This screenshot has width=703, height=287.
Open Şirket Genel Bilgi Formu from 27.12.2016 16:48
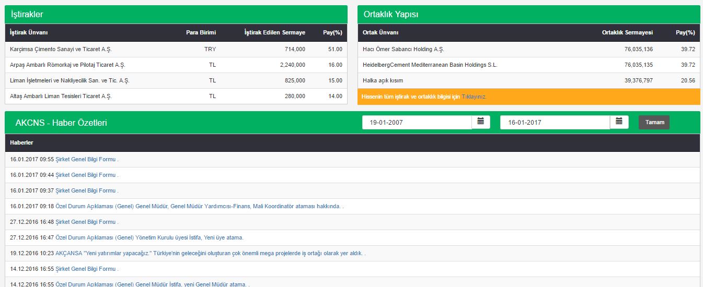[x=86, y=222]
